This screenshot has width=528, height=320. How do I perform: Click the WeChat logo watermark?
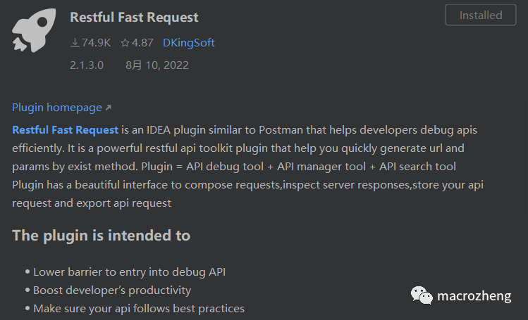(422, 295)
